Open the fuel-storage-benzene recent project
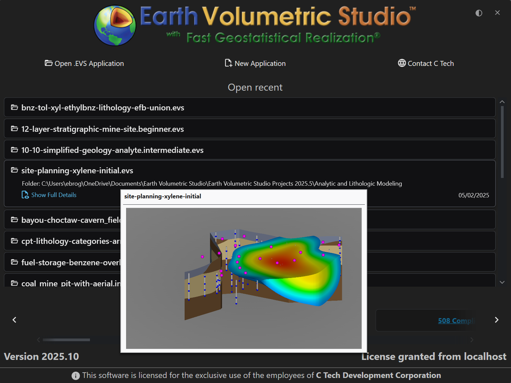Viewport: 511px width, 383px height. pyautogui.click(x=67, y=262)
